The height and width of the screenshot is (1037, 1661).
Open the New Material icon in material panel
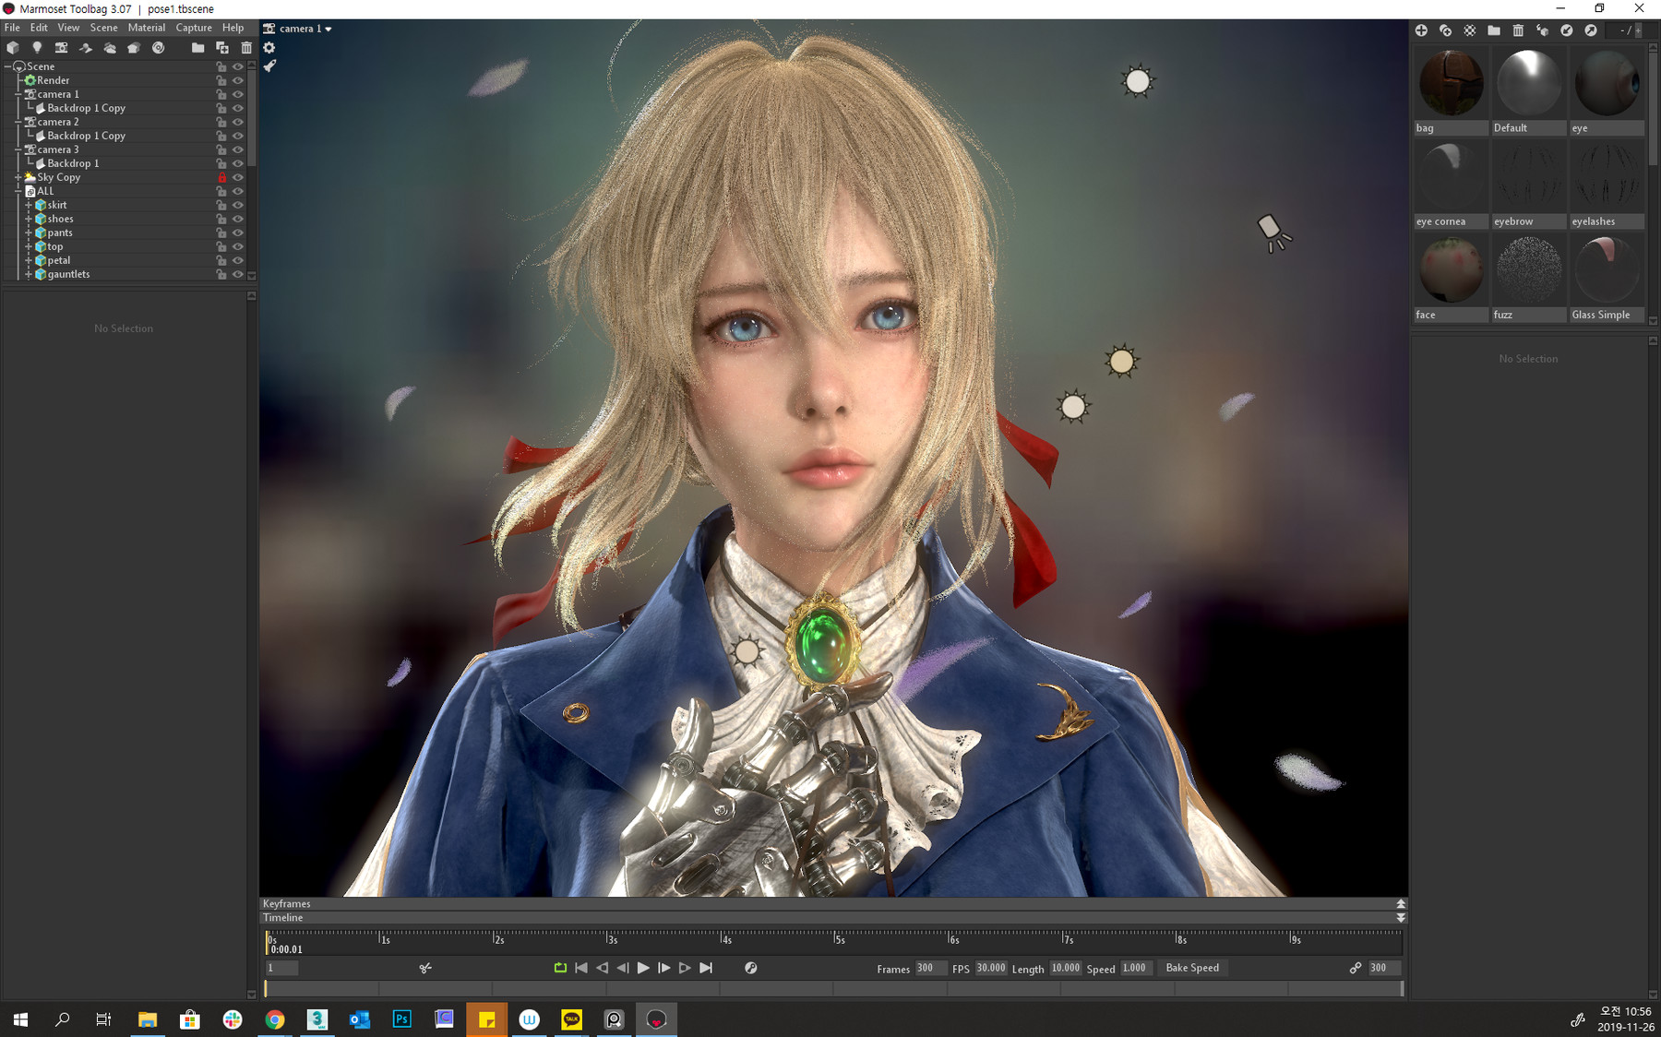click(x=1421, y=30)
